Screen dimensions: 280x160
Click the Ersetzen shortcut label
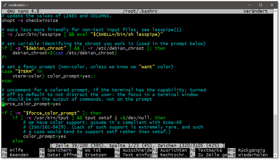pos(96,155)
